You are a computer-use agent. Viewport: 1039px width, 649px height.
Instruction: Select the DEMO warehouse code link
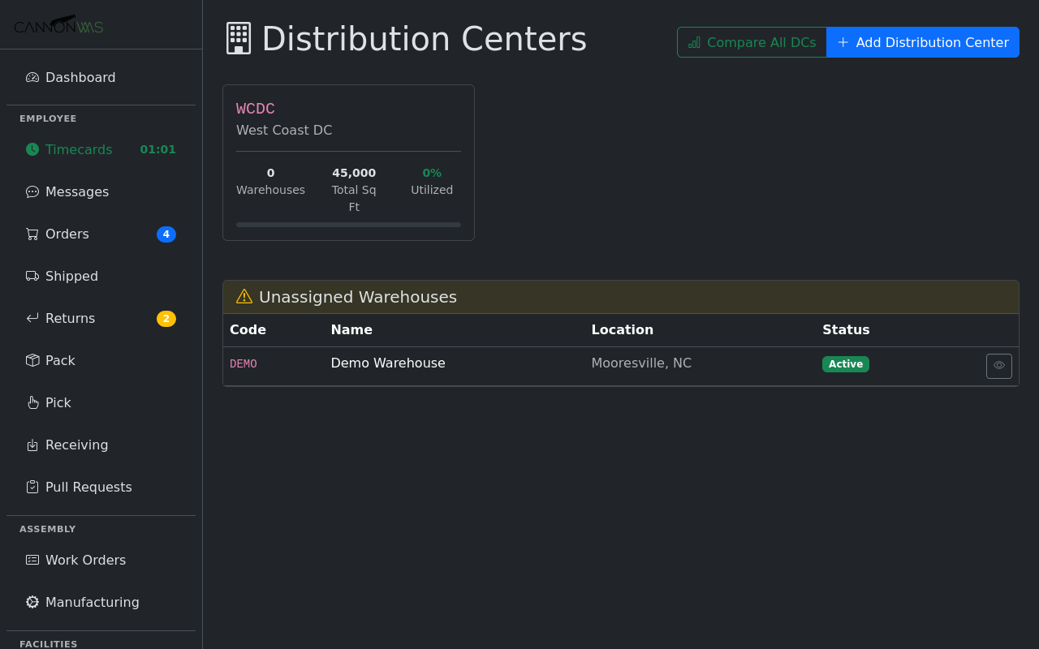243,363
